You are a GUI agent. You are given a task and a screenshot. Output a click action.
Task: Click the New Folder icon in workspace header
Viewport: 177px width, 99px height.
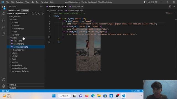[x=36, y=13]
